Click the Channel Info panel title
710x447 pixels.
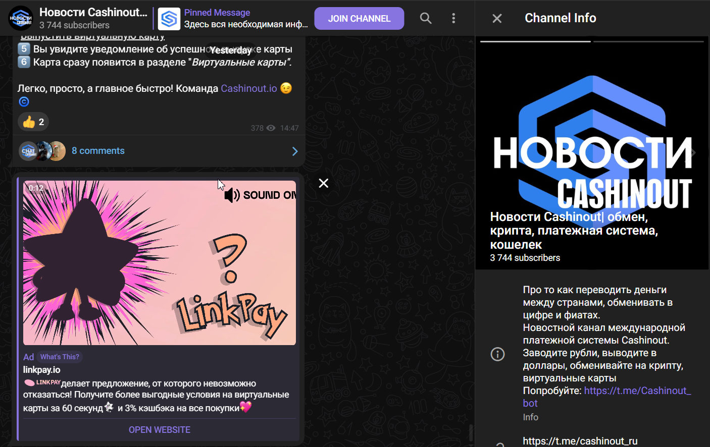[x=561, y=18]
